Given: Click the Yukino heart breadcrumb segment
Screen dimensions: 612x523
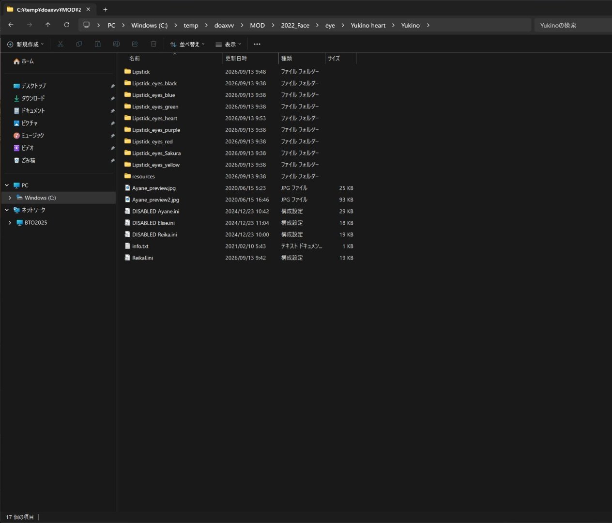Looking at the screenshot, I should click(x=368, y=25).
